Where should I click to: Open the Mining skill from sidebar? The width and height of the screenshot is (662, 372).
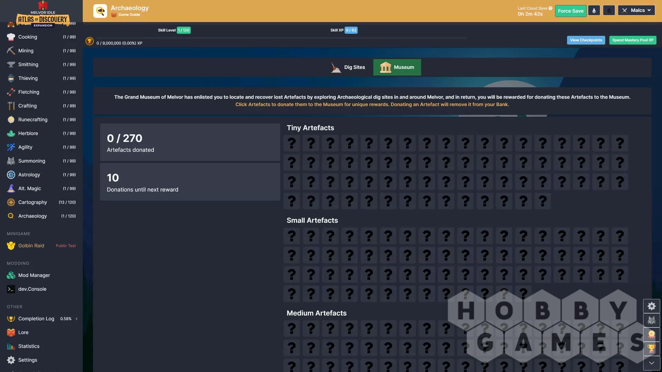pos(41,51)
